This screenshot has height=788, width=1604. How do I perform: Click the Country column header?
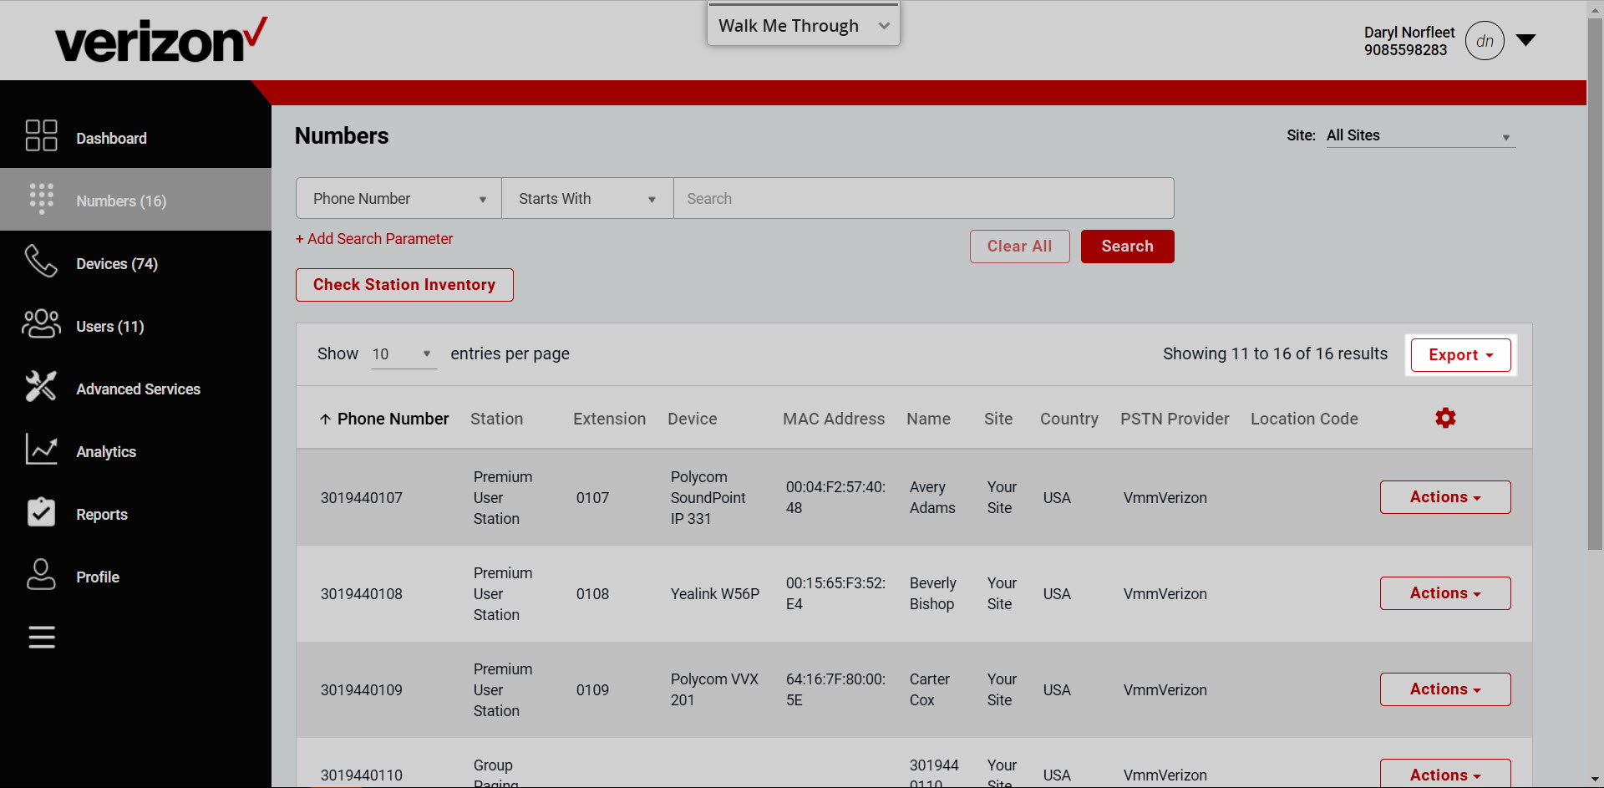click(1068, 419)
